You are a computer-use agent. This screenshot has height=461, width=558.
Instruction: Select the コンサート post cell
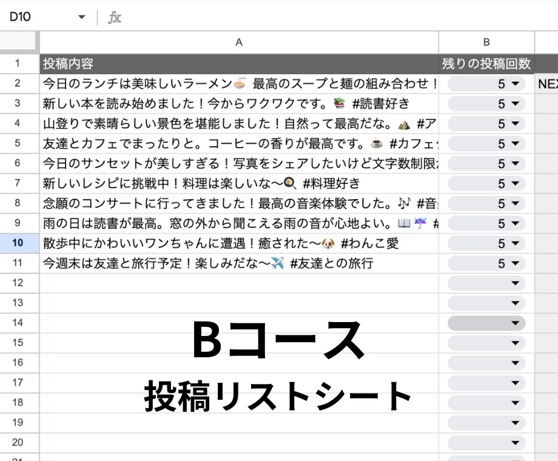pos(239,203)
